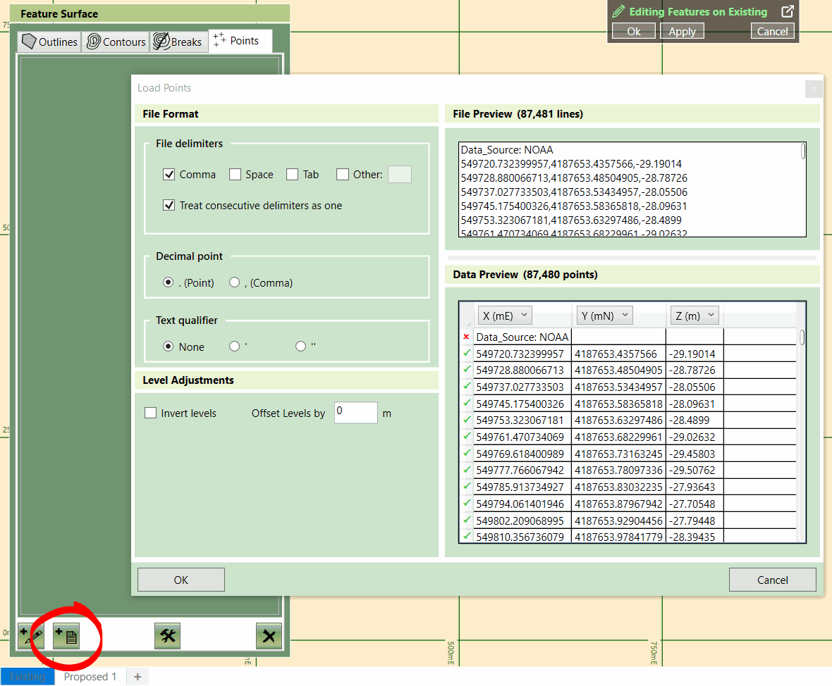Open the hammer and wrench tools icon
832x686 pixels.
[x=168, y=636]
